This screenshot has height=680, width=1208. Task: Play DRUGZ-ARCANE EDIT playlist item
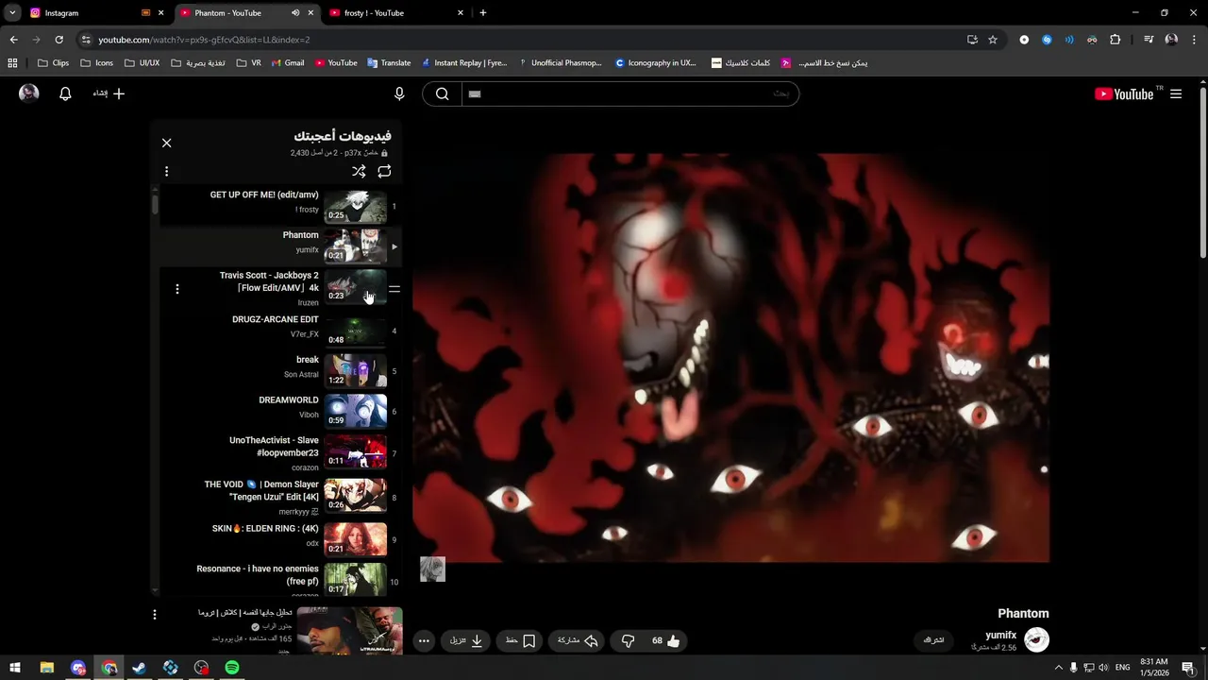pyautogui.click(x=279, y=331)
